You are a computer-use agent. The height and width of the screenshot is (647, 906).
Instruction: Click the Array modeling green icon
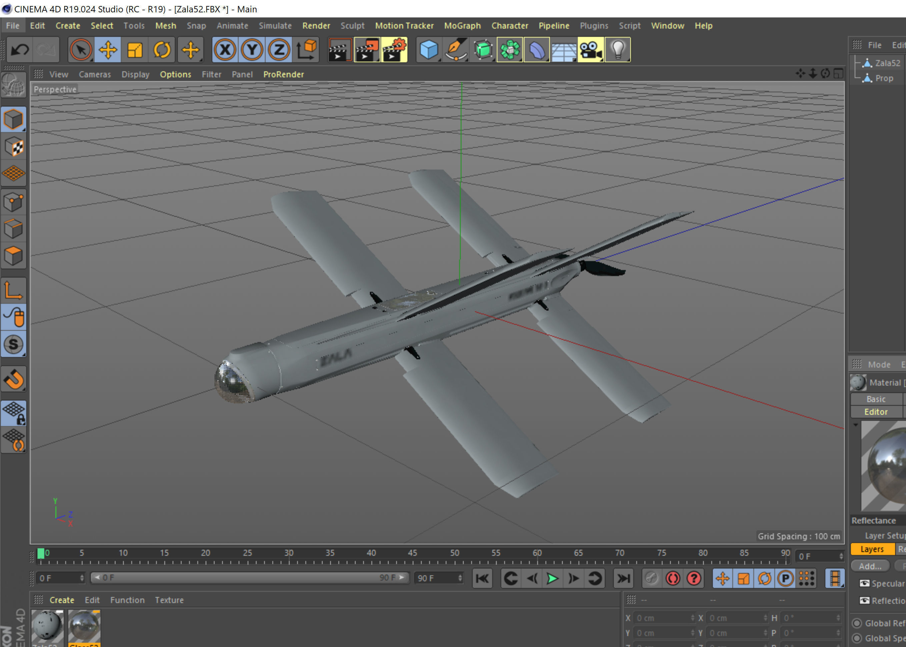pyautogui.click(x=510, y=50)
